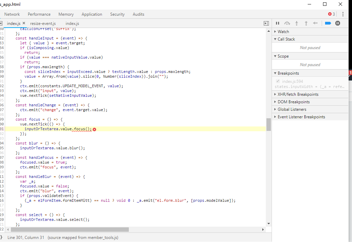Viewport: 352px width, 242px height.
Task: Expand Event Listener Breakpoints section
Action: coord(310,117)
